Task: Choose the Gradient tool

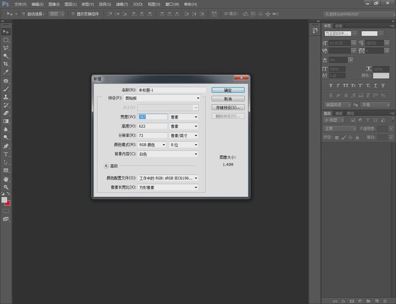Action: click(6, 121)
